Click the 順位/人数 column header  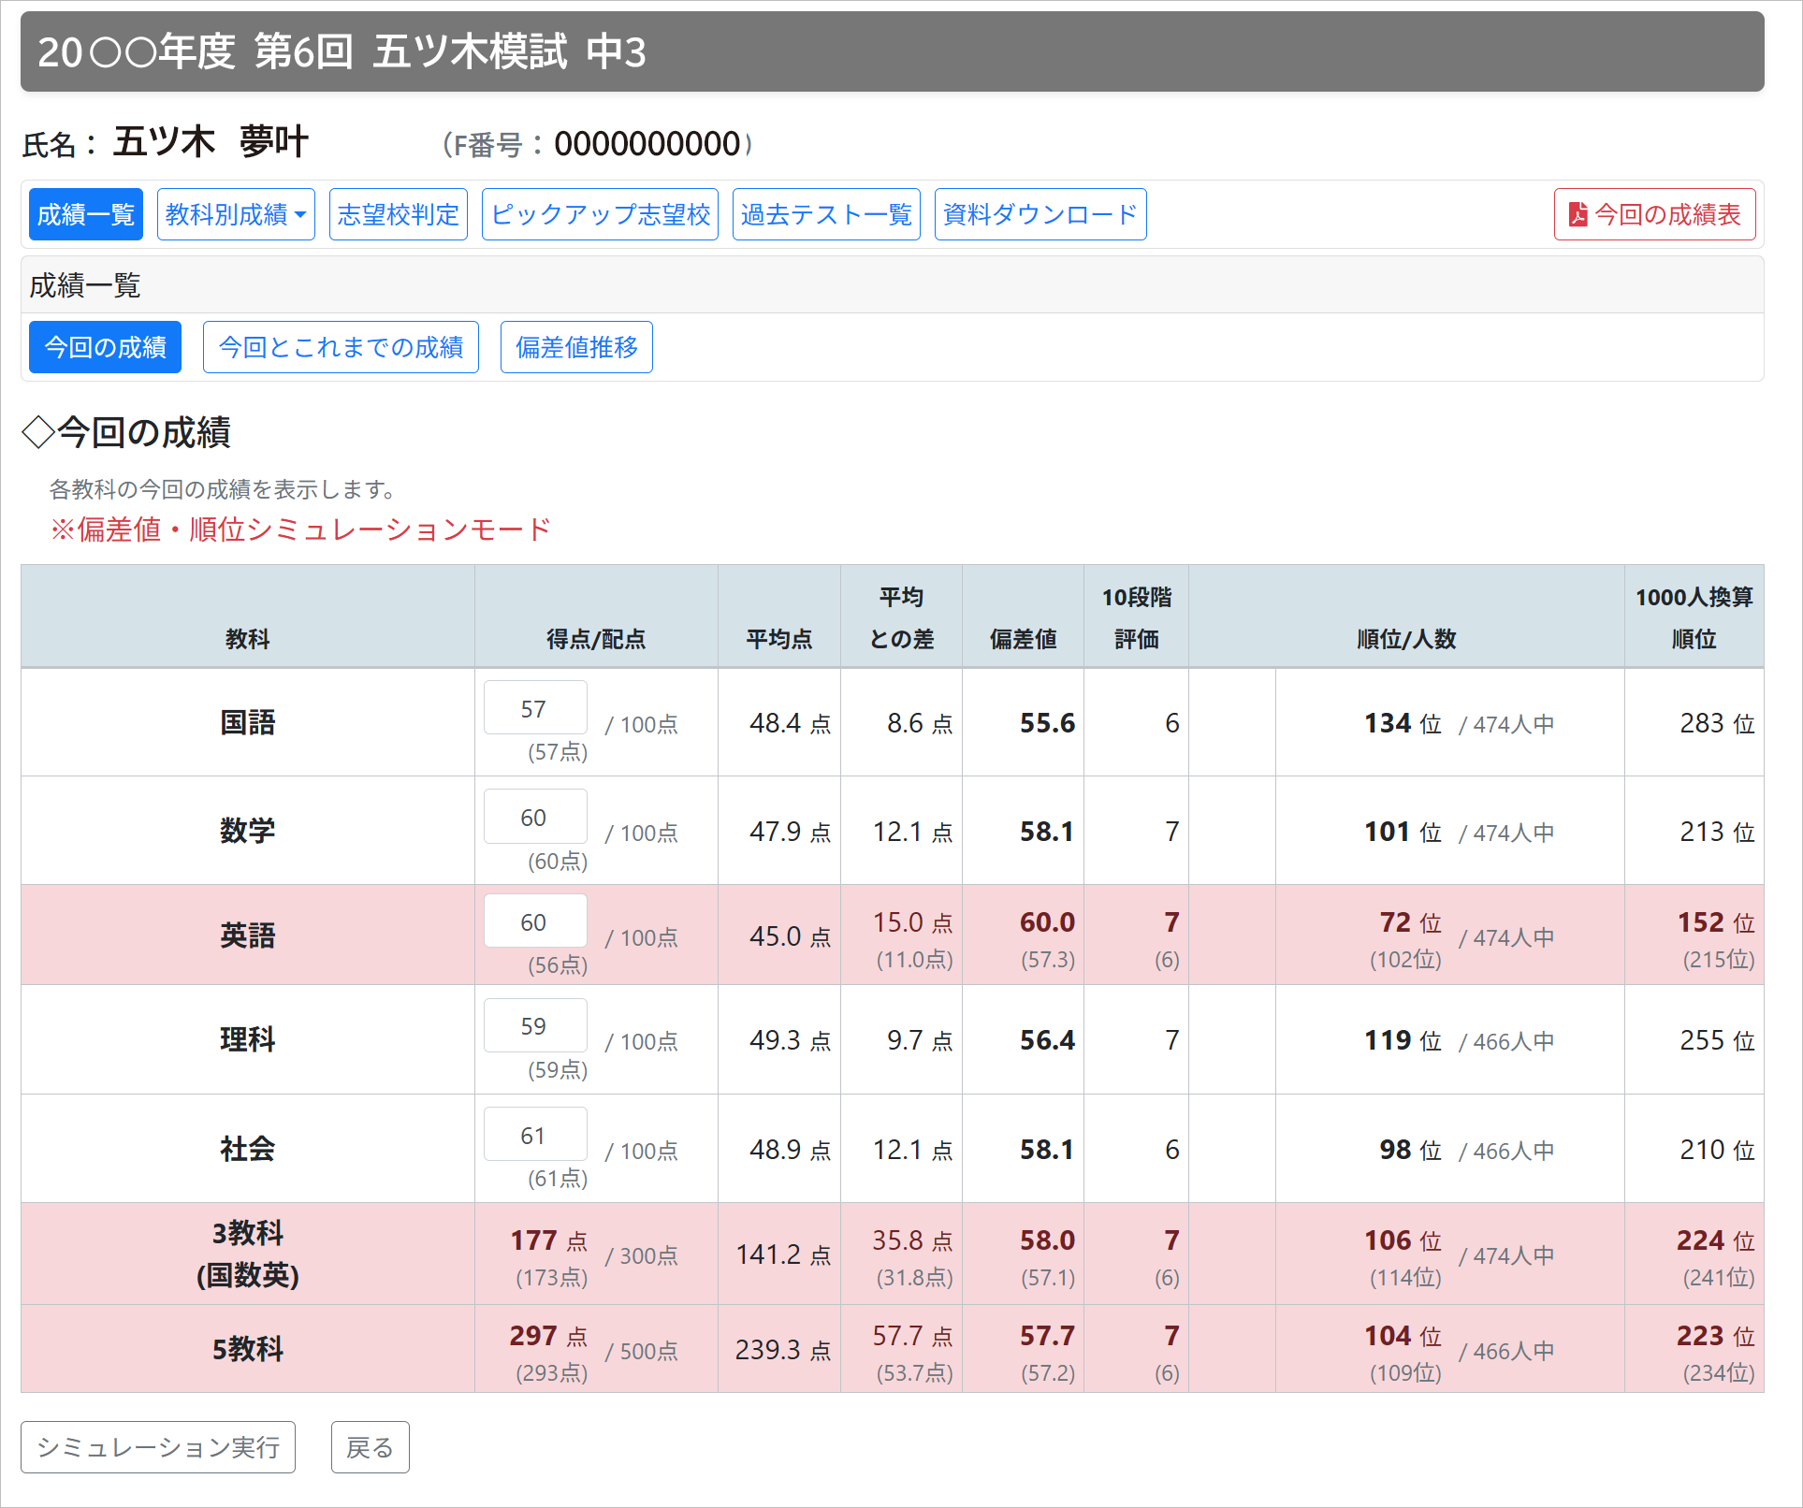pyautogui.click(x=1405, y=639)
